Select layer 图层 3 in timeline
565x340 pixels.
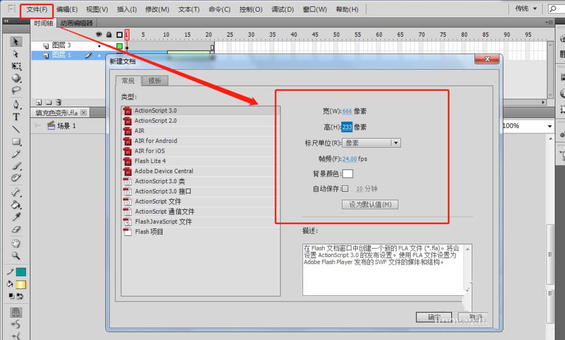coord(61,45)
